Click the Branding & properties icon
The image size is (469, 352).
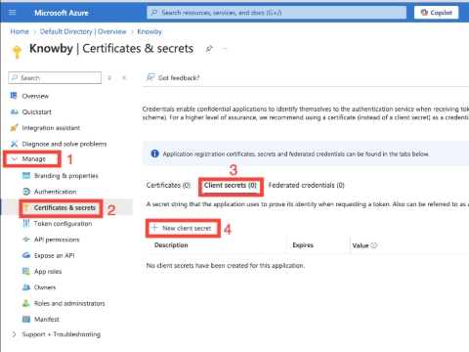(x=26, y=176)
